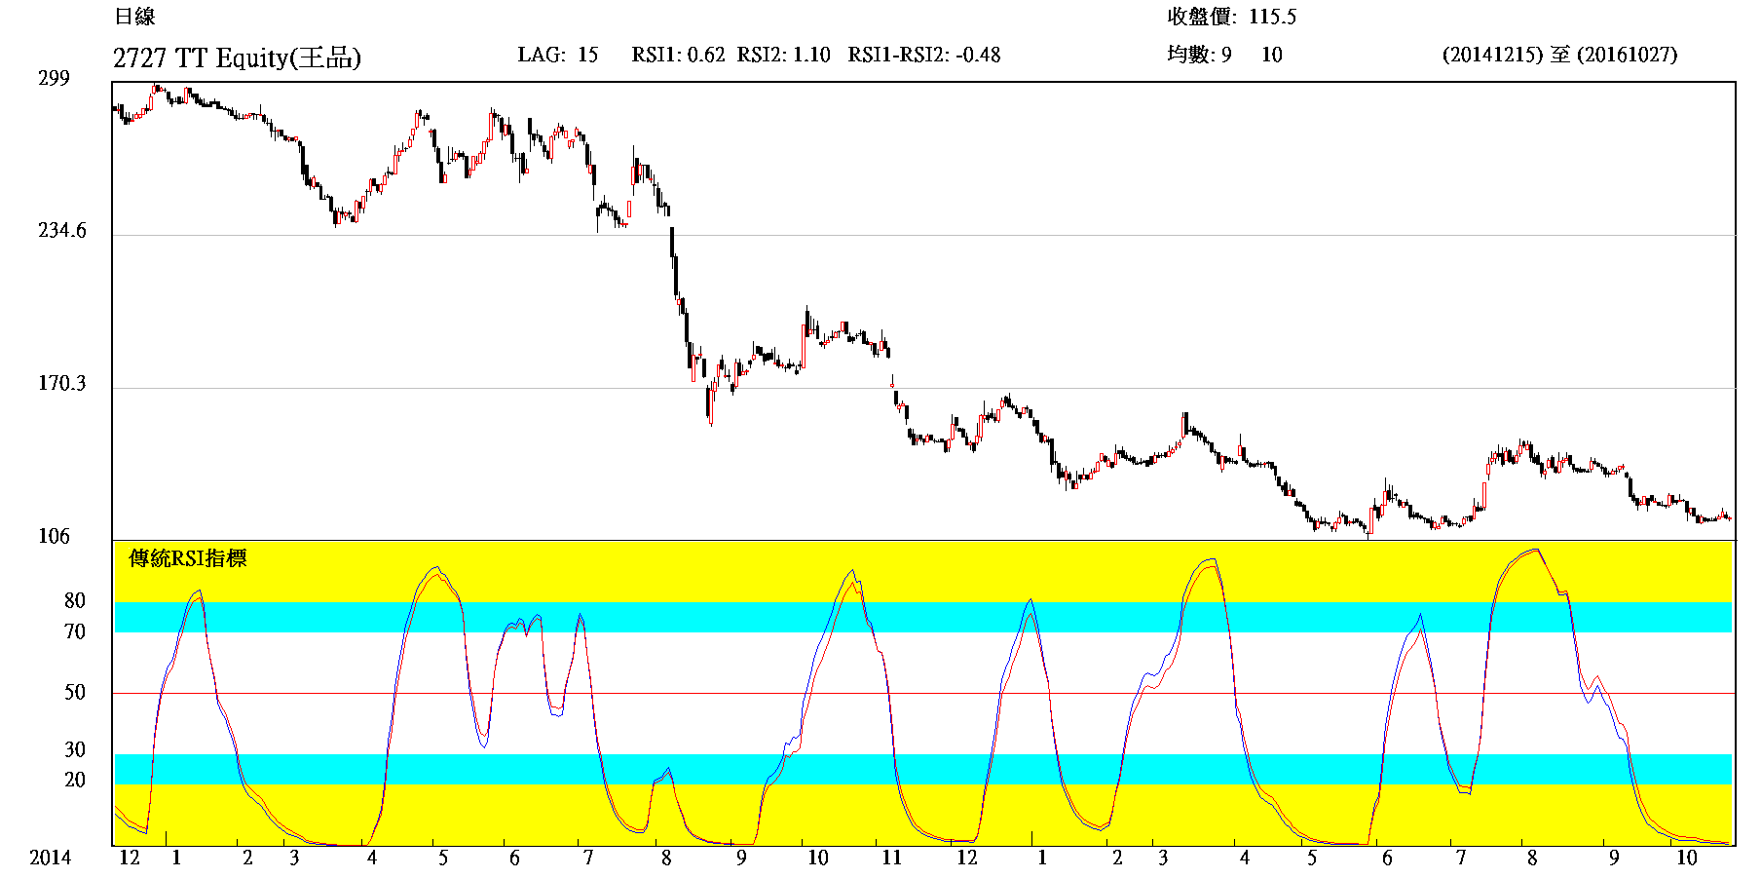Click the 2014 year label on time axis
Screen dimensions: 1761x878
(50, 858)
